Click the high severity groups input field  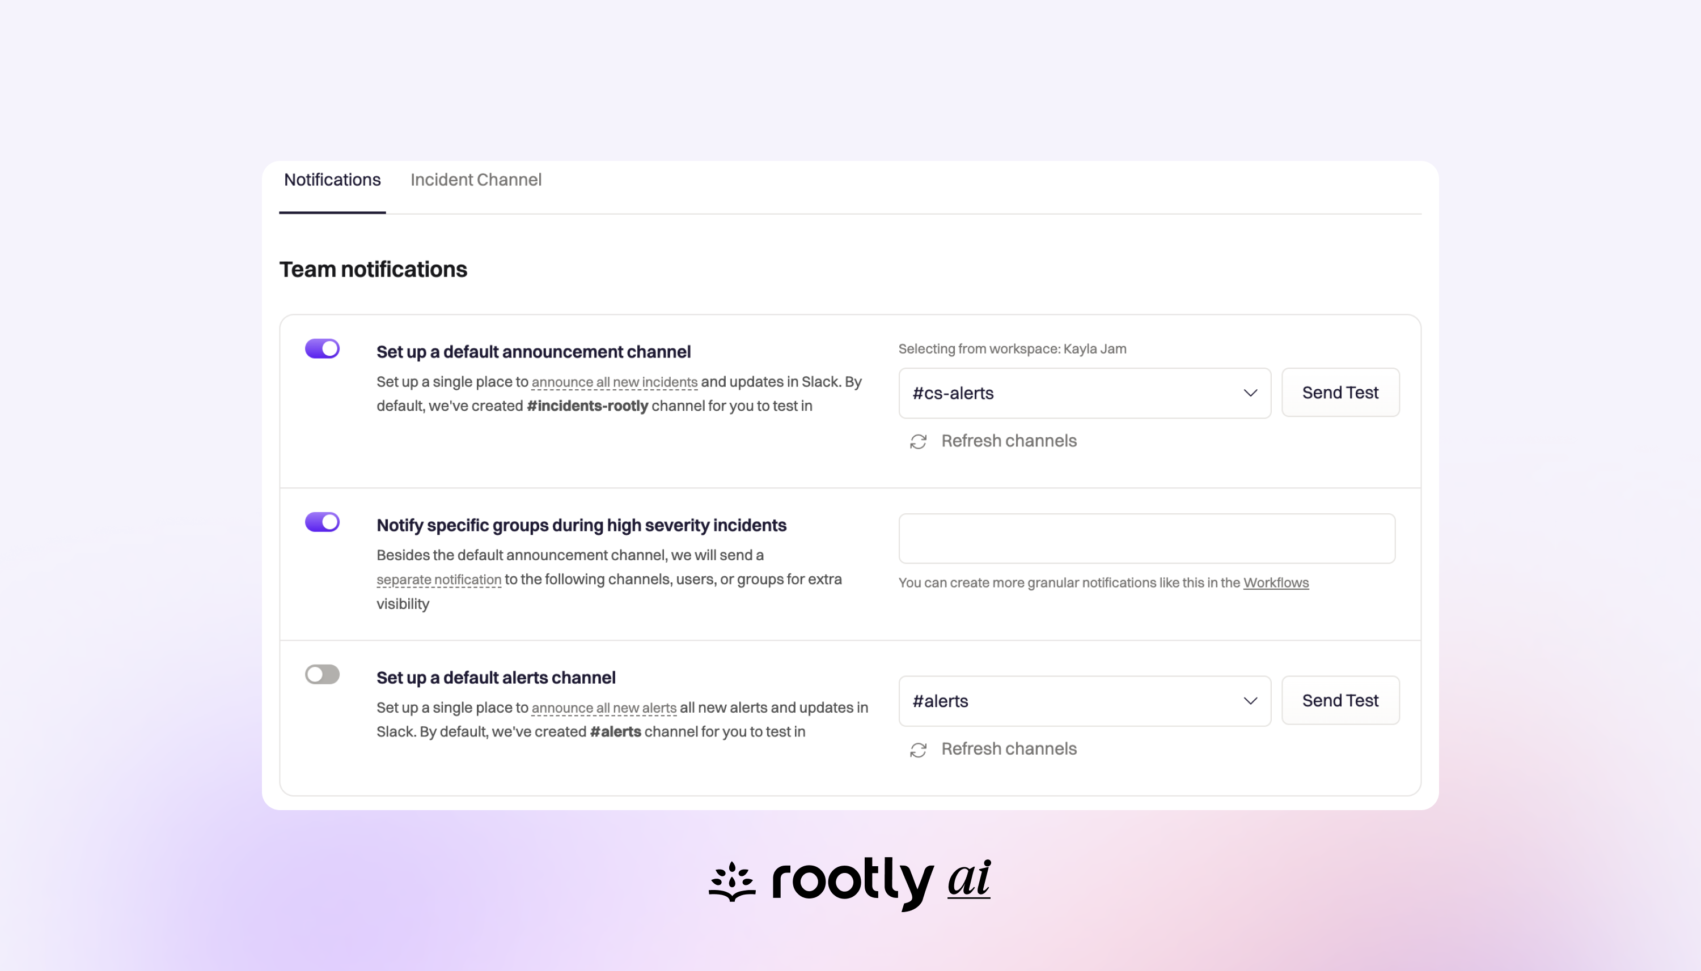(1146, 539)
